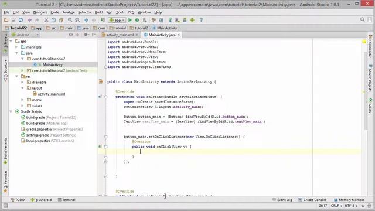This screenshot has height=211, width=375.
Task: Collapse the res folder node
Action: tap(17, 76)
